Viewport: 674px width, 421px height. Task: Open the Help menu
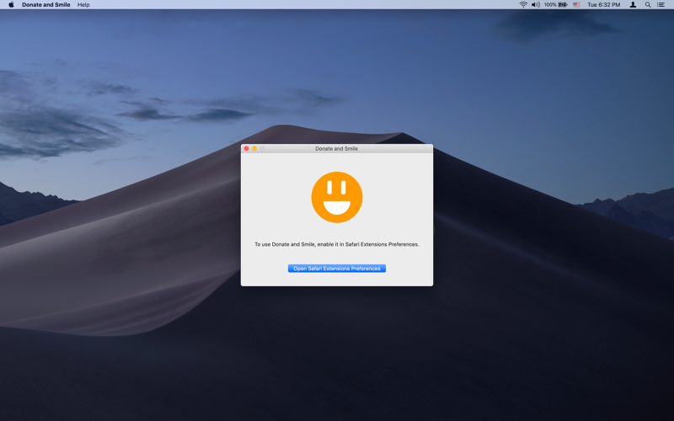(83, 5)
